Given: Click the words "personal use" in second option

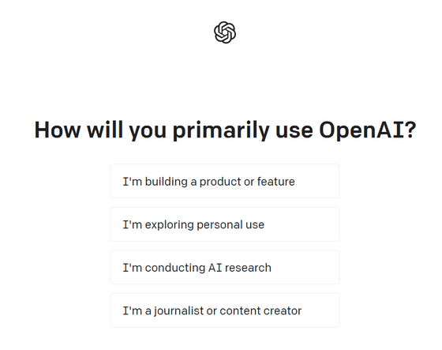Looking at the screenshot, I should click(x=230, y=225).
